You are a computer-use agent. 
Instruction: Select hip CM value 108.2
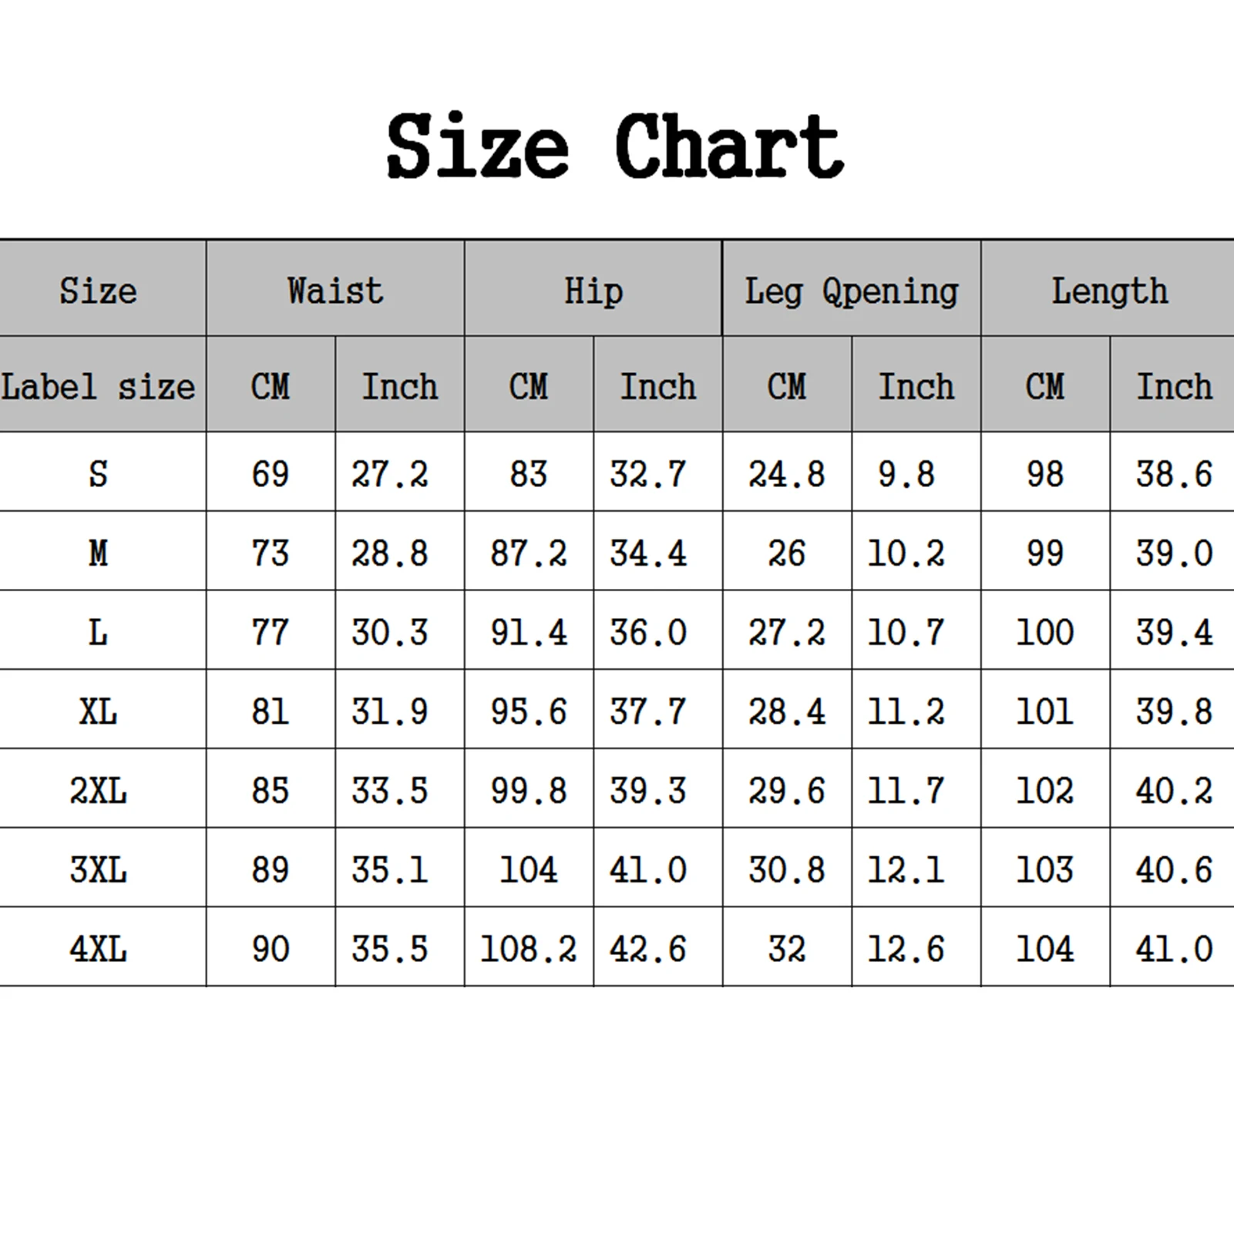tap(529, 948)
